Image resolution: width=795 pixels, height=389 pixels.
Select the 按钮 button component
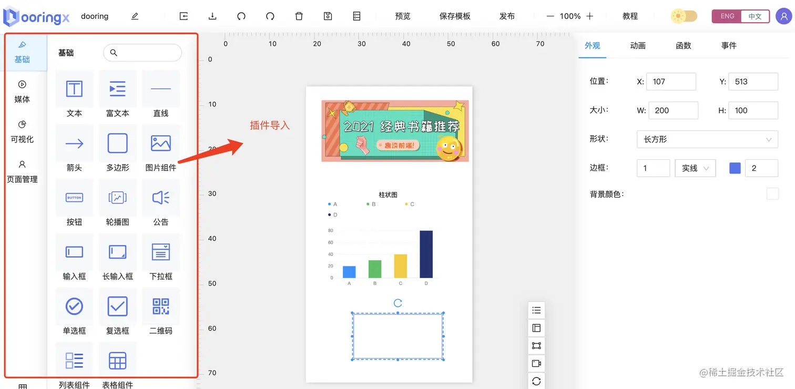(x=74, y=203)
